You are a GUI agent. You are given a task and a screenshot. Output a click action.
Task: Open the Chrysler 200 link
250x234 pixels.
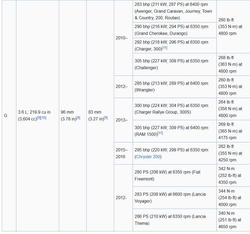[x=148, y=157]
